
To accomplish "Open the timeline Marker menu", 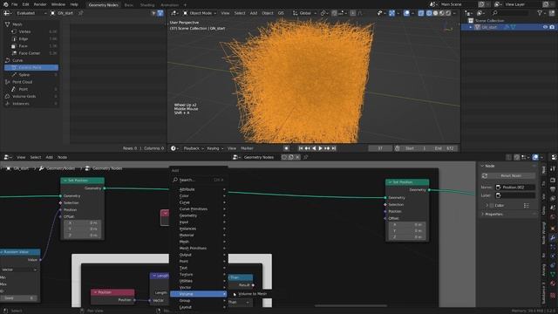I will click(x=247, y=148).
